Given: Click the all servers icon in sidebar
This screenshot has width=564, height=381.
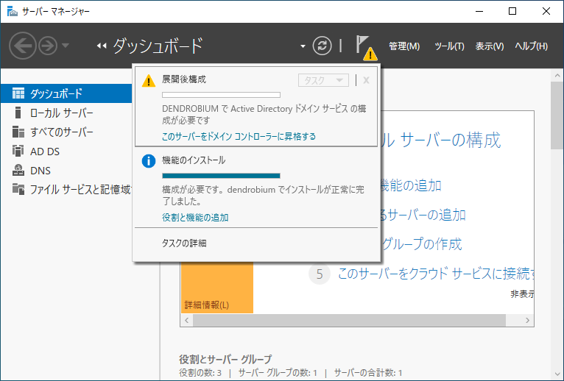Looking at the screenshot, I should 18,132.
